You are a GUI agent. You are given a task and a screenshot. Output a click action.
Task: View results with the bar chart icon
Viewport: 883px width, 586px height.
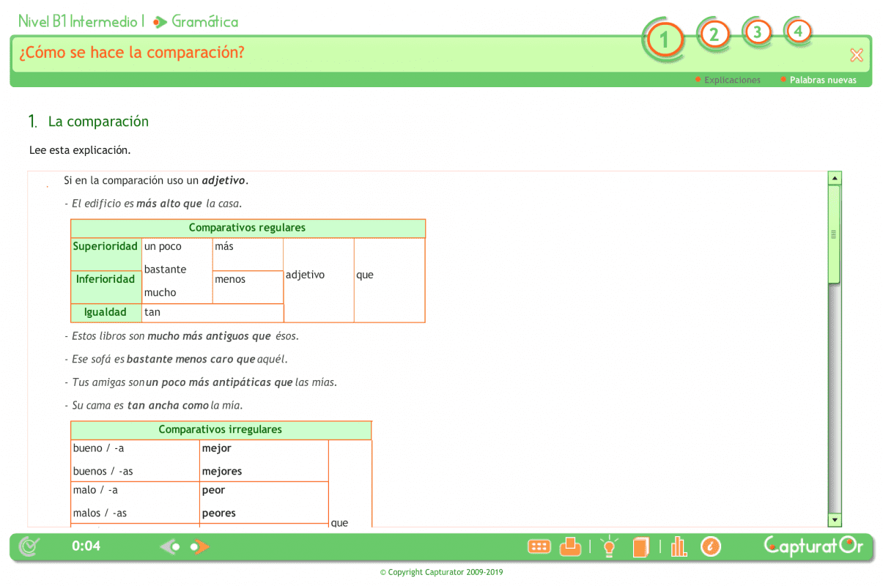678,546
